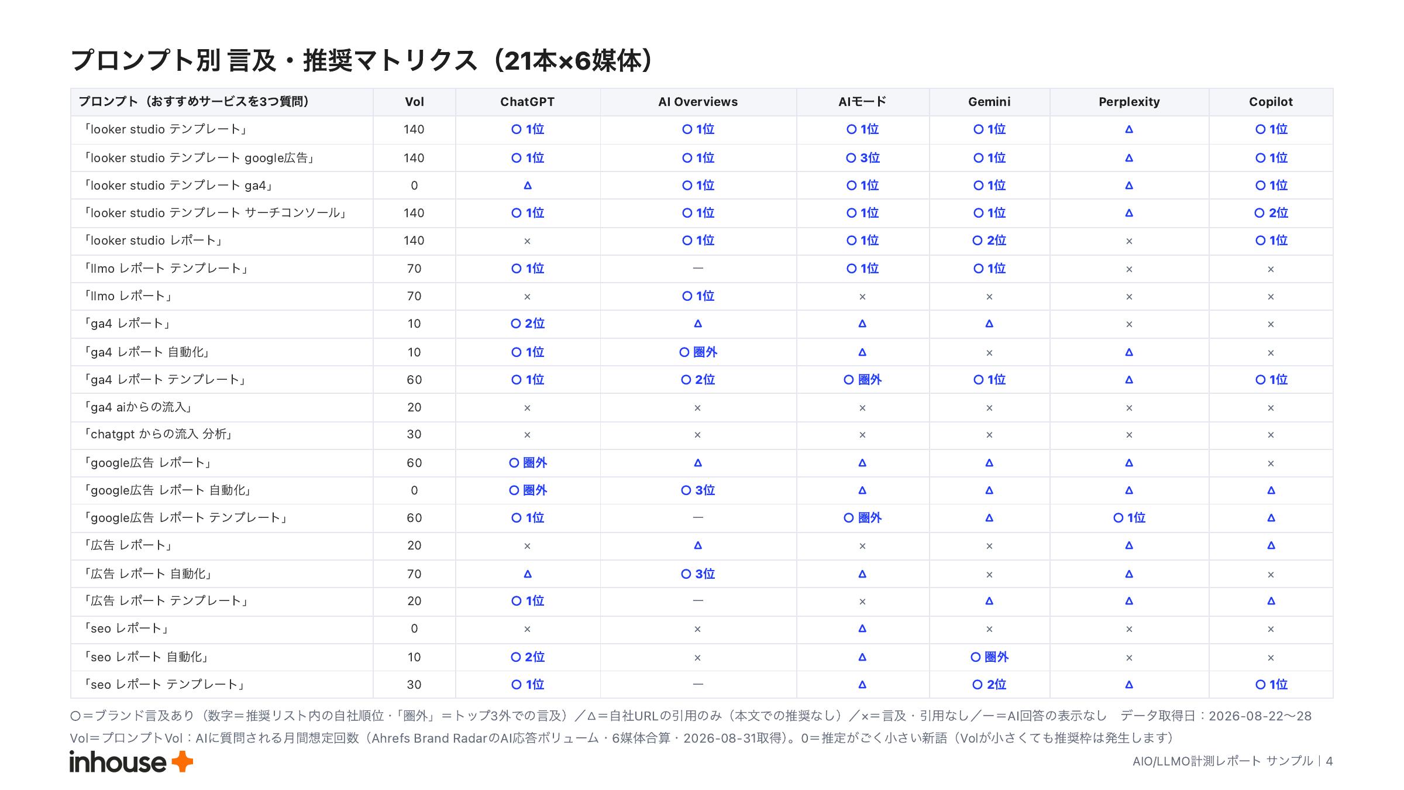Click the inhouse logo at bottom left
The height and width of the screenshot is (790, 1404).
(131, 762)
